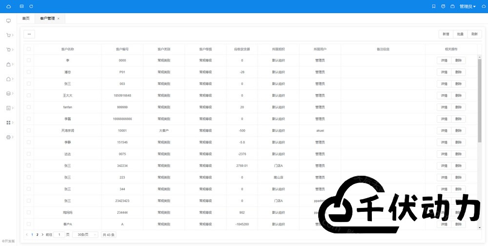Open the house icon in the left sidebar
Screen dimensions: 488x246
pyautogui.click(x=8, y=79)
